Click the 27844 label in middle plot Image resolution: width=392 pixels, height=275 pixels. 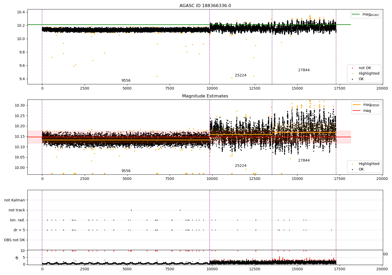[x=304, y=161]
